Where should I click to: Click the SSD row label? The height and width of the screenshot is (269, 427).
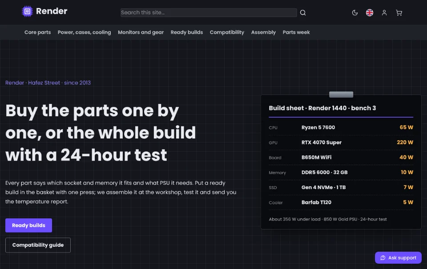coord(273,187)
